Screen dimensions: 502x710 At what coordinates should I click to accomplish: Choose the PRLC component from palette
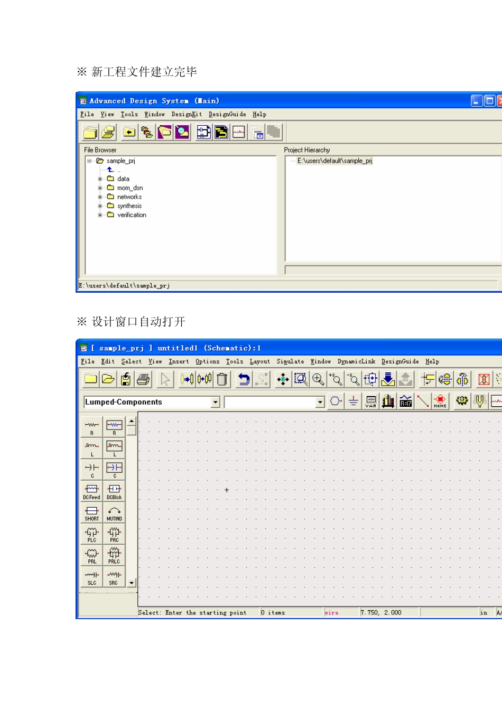(x=114, y=555)
